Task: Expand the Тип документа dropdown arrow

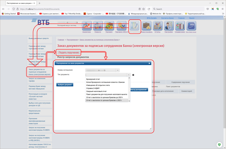Action: (x=129, y=75)
